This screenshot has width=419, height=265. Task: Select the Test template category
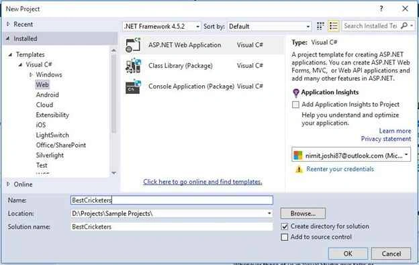pyautogui.click(x=42, y=166)
